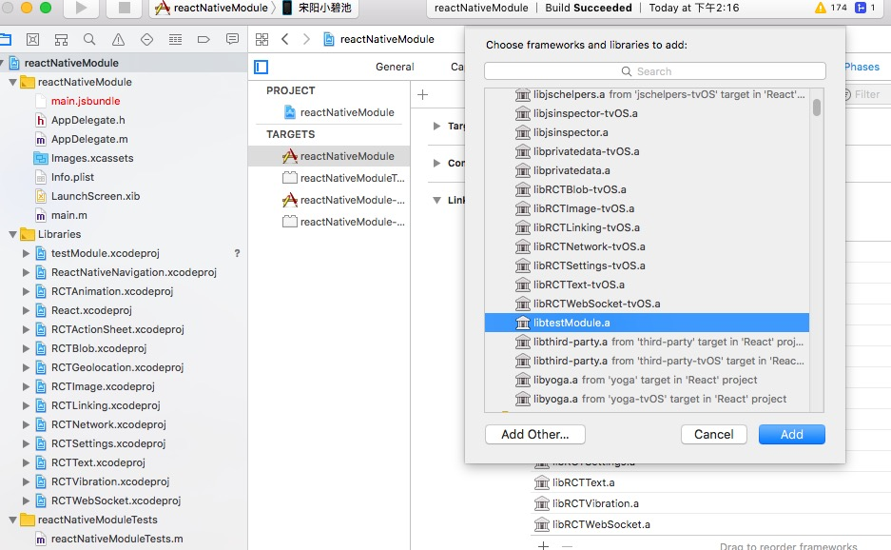This screenshot has width=891, height=550.
Task: Open reactNativeModuleTests.m file
Action: pos(117,539)
